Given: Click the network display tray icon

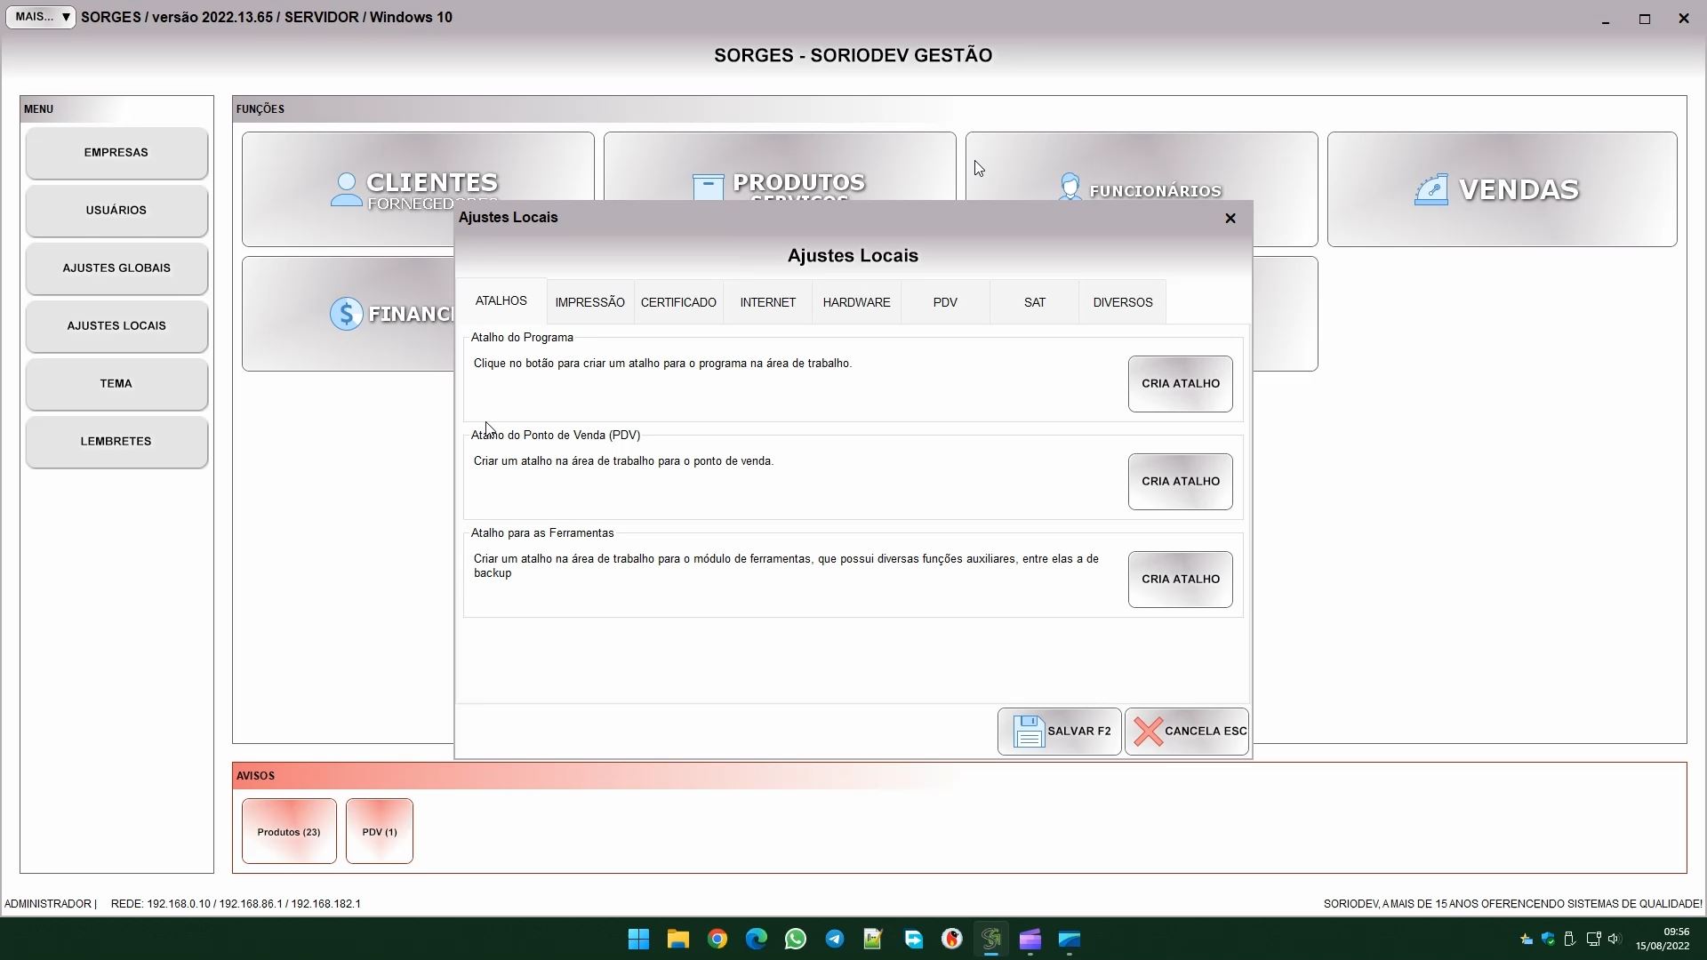Looking at the screenshot, I should point(1593,940).
